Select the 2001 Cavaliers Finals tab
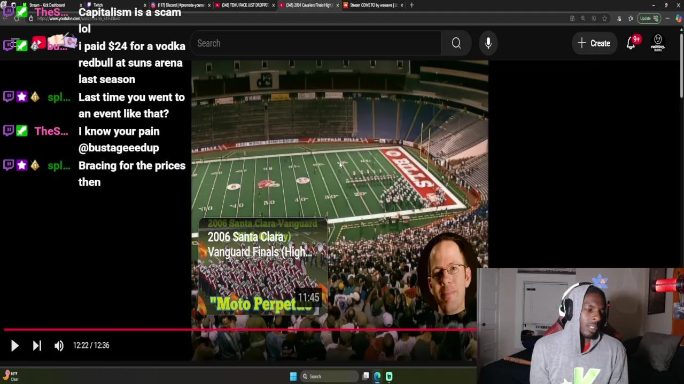 309,5
